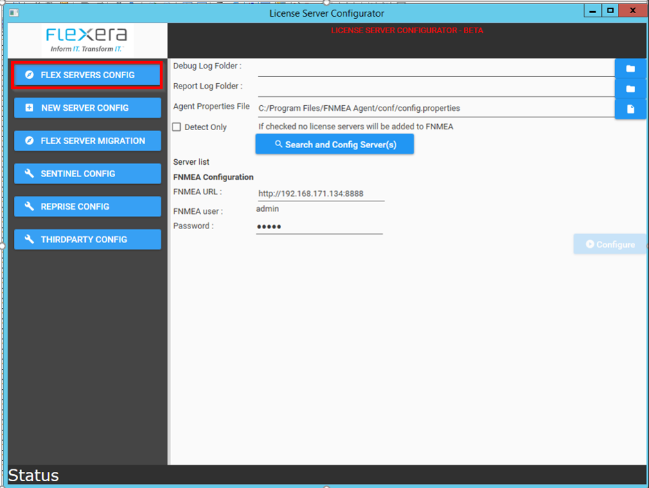Open the Flex Server Migration section
This screenshot has width=649, height=488.
click(87, 141)
